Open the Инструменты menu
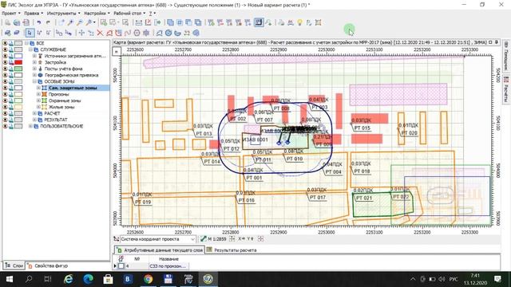511x287 pixels. pyautogui.click(x=63, y=14)
